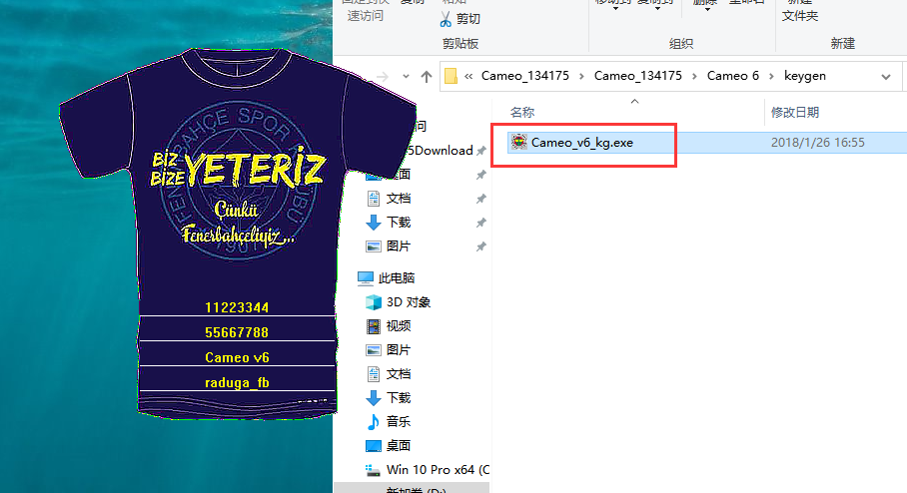Click the 此电脑 computer icon
The image size is (907, 493).
coord(366,278)
